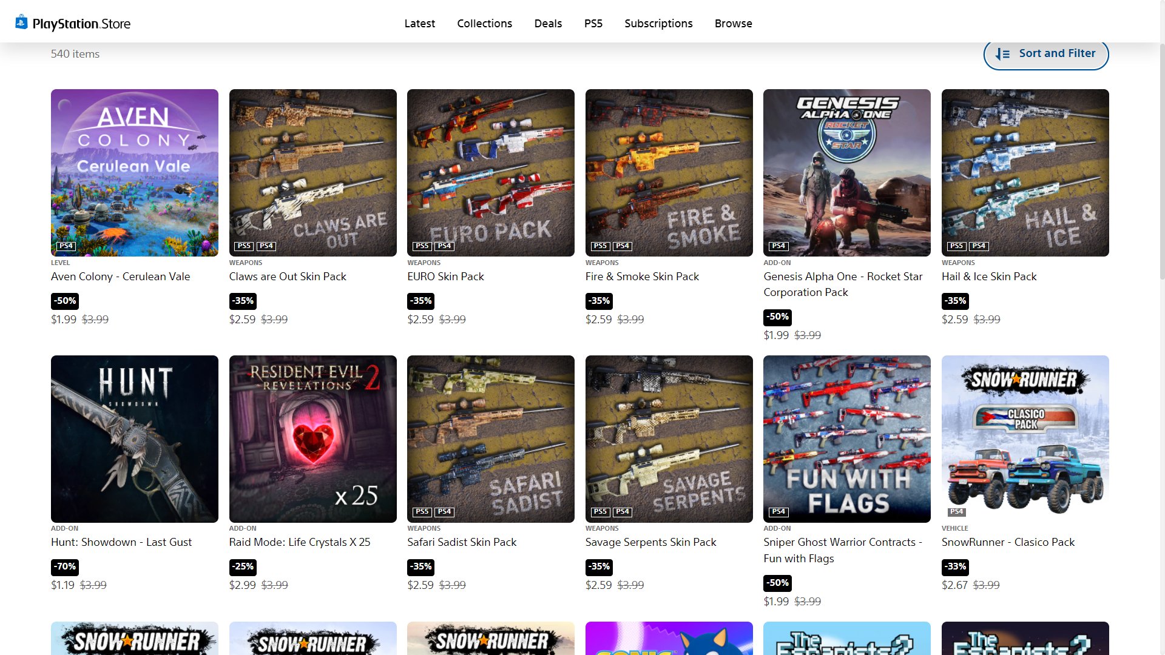Open the Sort and Filter panel

click(1045, 54)
